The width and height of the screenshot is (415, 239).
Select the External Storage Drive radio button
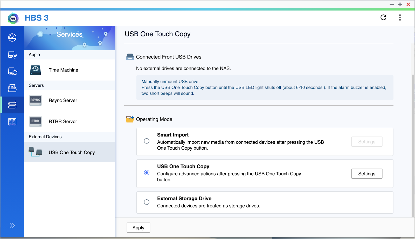pyautogui.click(x=147, y=202)
